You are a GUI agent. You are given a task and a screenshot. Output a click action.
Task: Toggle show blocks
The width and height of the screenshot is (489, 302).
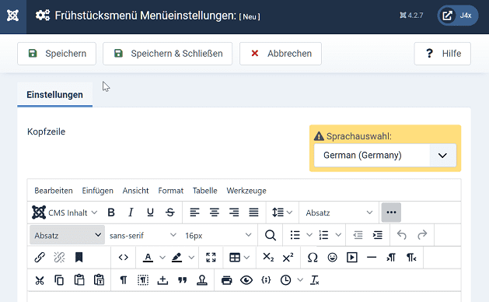coord(143,280)
